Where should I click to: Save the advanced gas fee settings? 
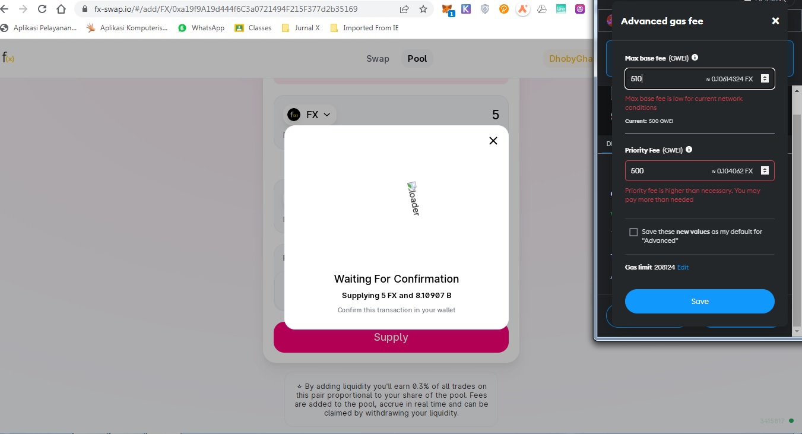(x=699, y=302)
